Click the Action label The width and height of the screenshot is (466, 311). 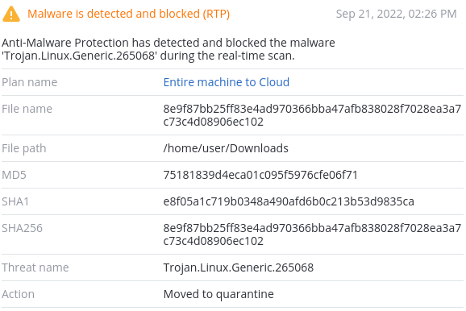coord(18,294)
